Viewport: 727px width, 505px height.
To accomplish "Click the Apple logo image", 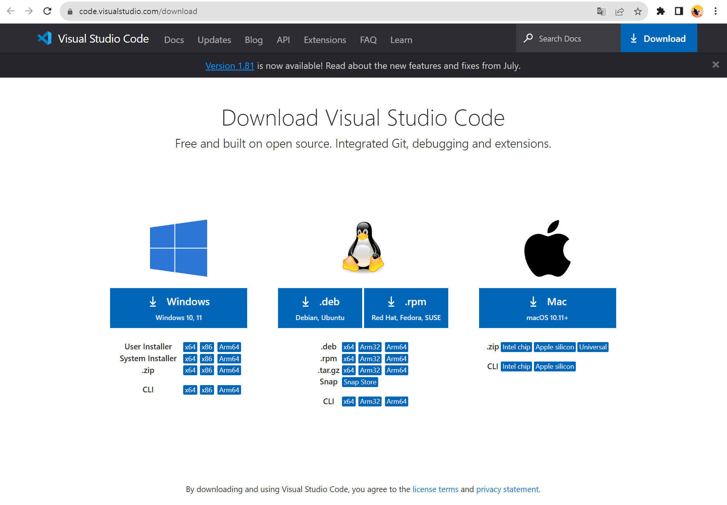I will [547, 248].
